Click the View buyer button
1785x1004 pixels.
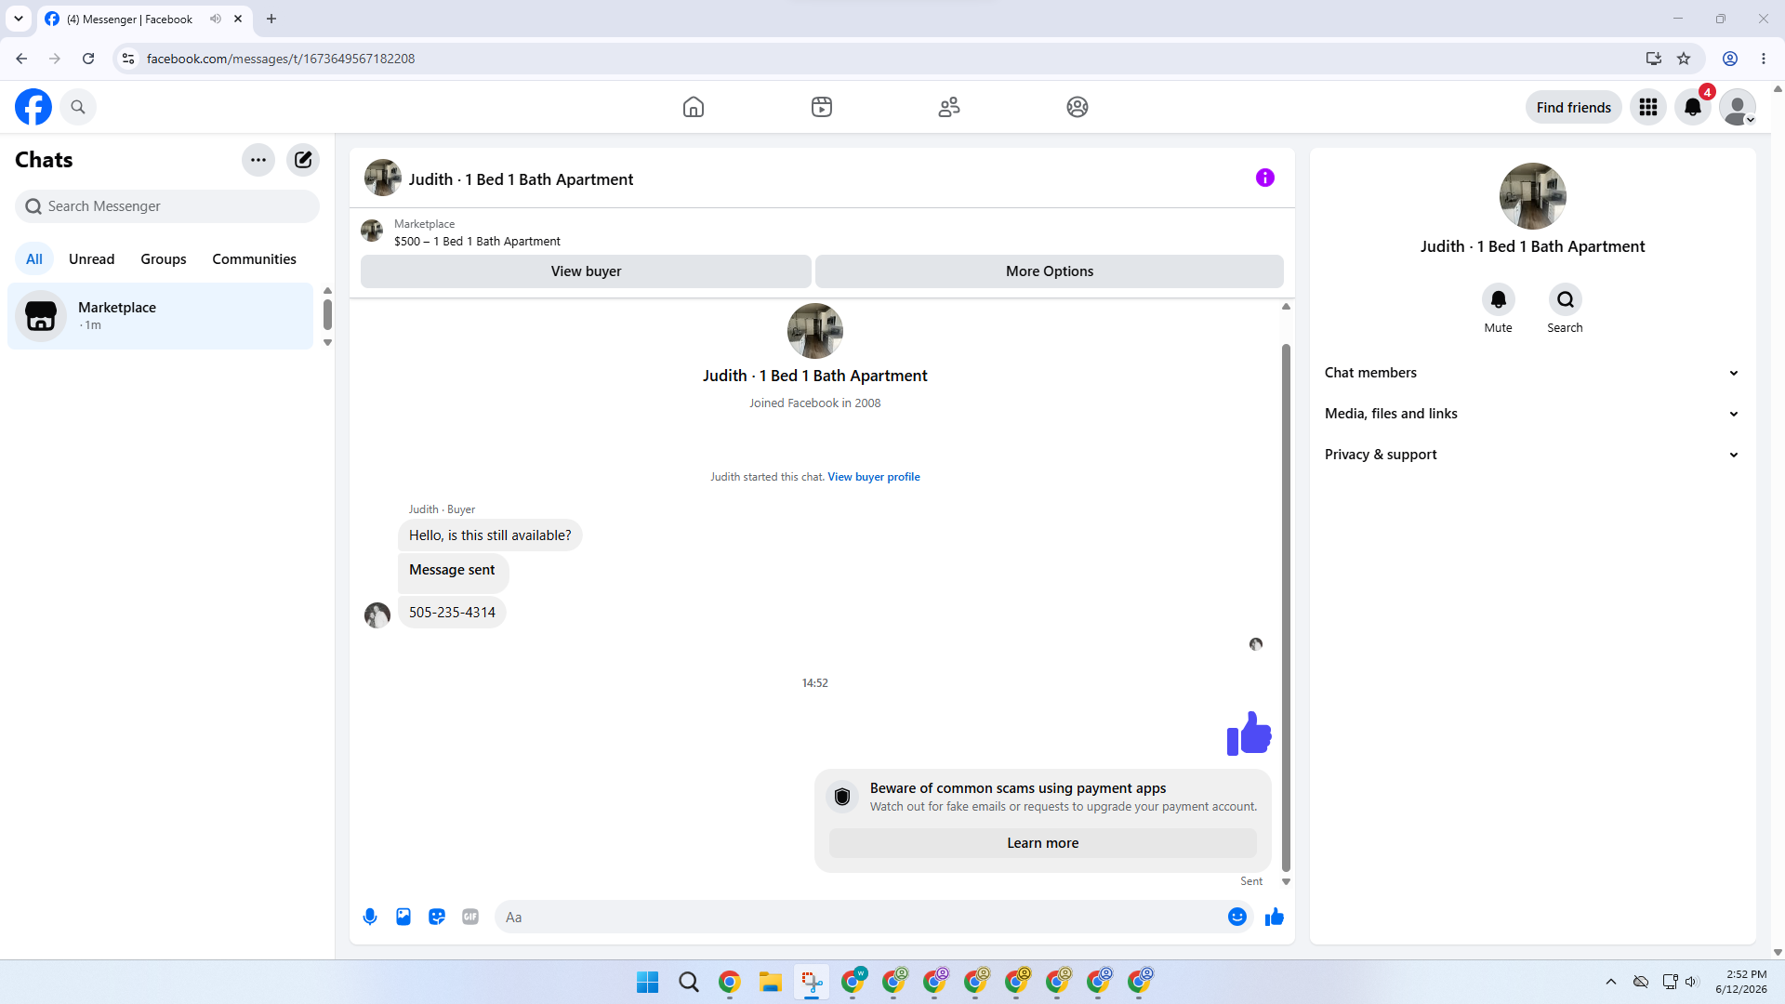(x=586, y=271)
